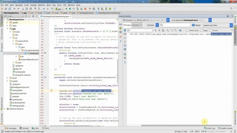
Task: Click the Back navigation arrow icon
Action: (44, 9)
